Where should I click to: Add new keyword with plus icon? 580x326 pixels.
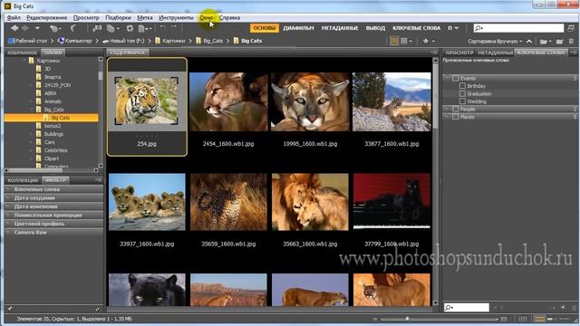pos(563,308)
